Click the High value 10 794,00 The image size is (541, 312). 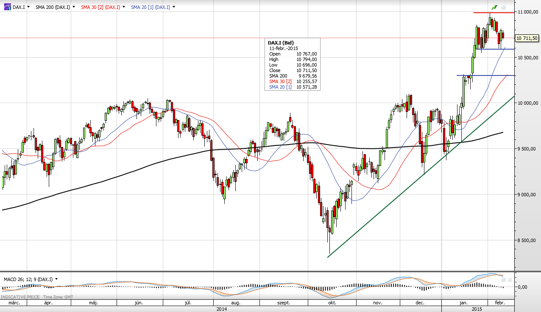(307, 59)
